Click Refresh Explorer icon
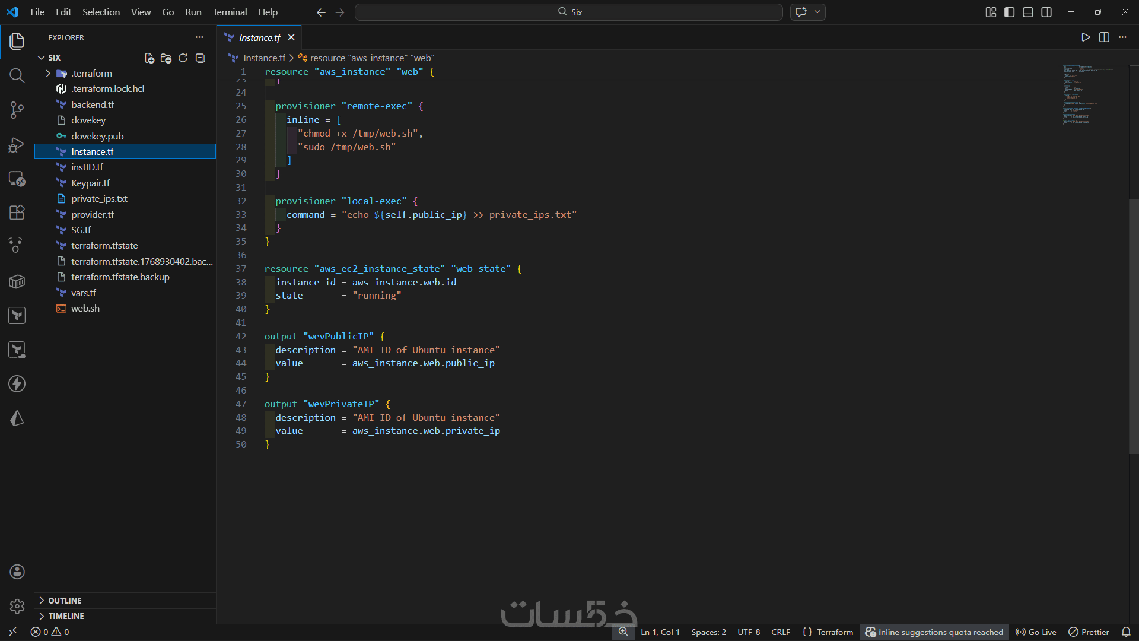Image resolution: width=1139 pixels, height=641 pixels. click(x=183, y=58)
